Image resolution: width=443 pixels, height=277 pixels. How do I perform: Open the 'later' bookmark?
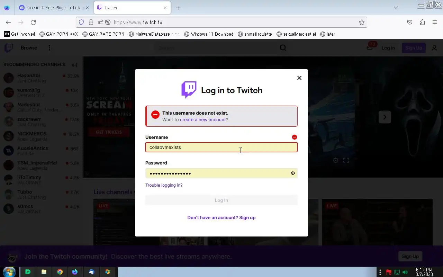coord(328,34)
